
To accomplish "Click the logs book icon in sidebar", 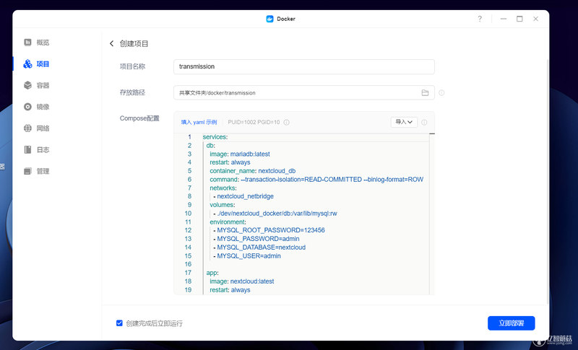I will 27,149.
